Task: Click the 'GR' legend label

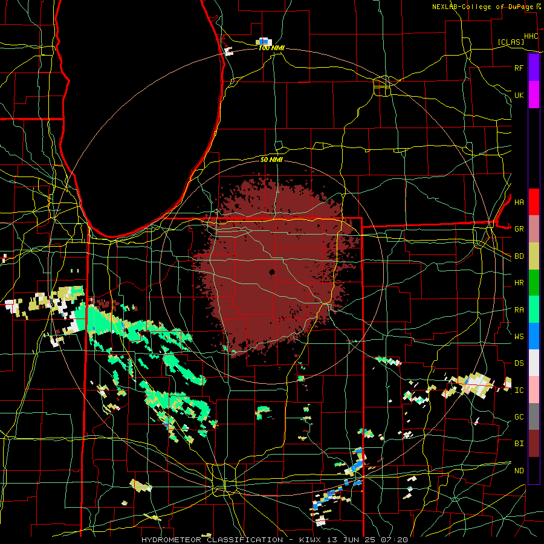Action: 519,229
